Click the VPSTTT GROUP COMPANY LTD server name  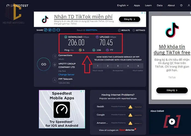[x=67, y=66]
